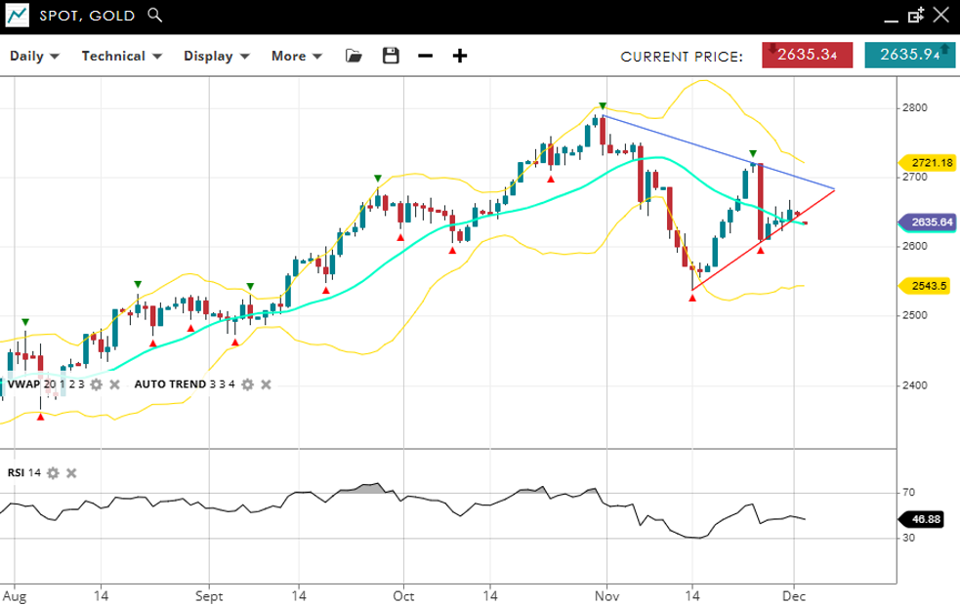Click the purple 2635.64 price marker
The height and width of the screenshot is (605, 960).
[x=929, y=222]
